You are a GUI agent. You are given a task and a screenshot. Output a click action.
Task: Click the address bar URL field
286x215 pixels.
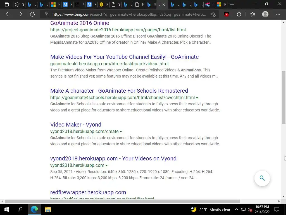pyautogui.click(x=129, y=14)
